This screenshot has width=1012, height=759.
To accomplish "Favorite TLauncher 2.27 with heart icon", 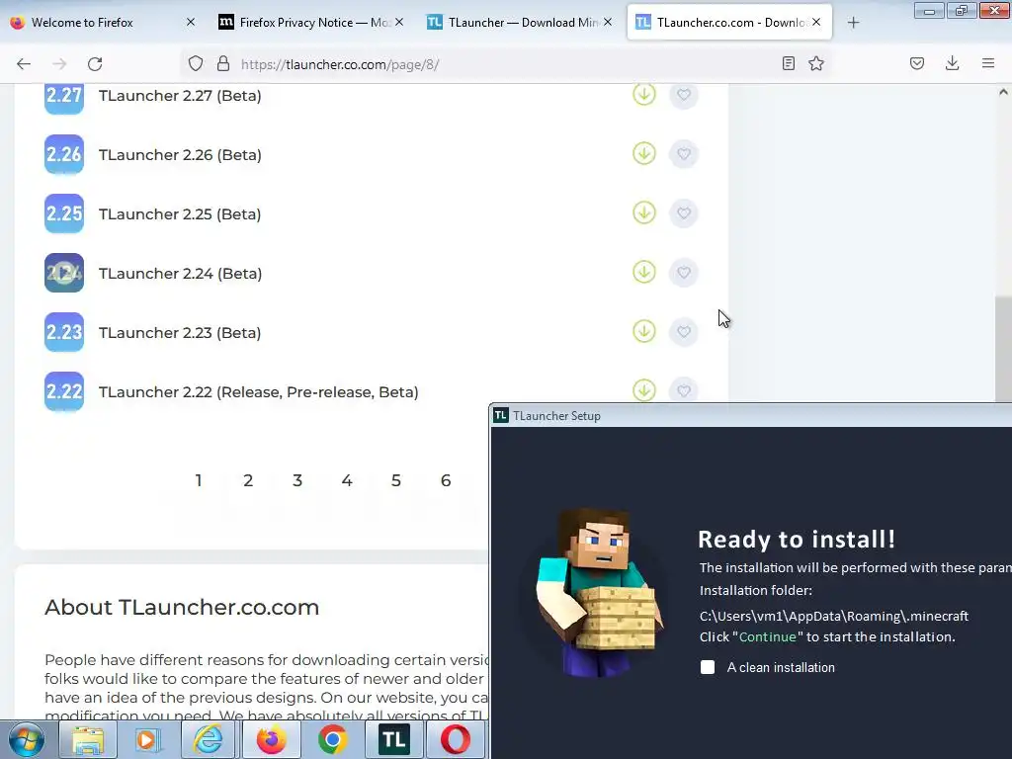I will pos(684,95).
